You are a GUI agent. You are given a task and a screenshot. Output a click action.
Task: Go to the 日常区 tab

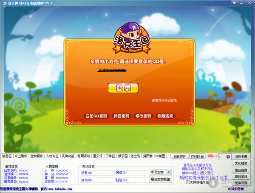pos(110,156)
